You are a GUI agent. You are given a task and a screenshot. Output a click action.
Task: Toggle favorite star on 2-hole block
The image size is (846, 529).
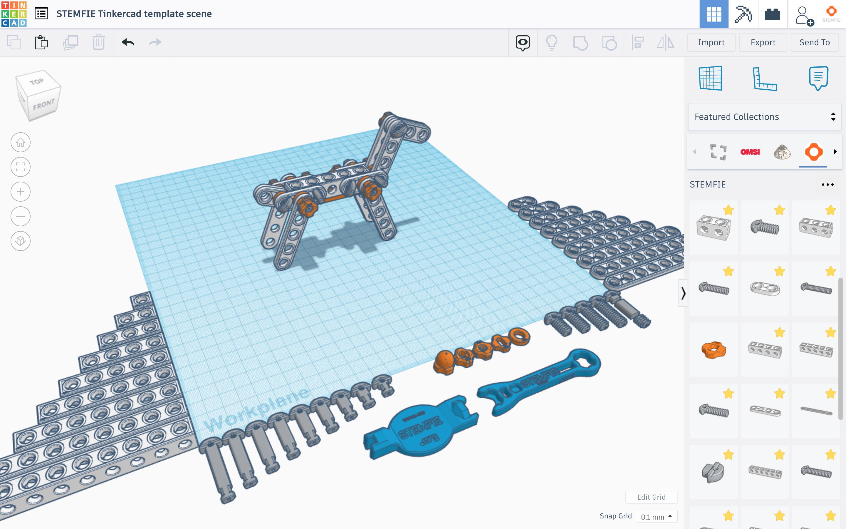[x=728, y=210]
